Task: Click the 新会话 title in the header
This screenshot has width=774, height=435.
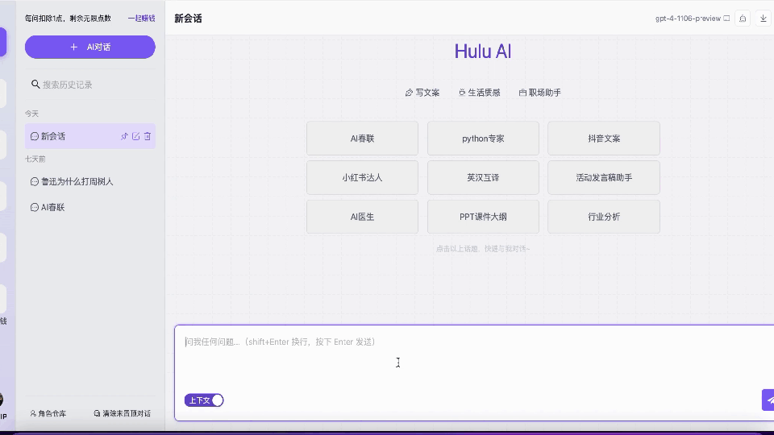Action: tap(188, 19)
